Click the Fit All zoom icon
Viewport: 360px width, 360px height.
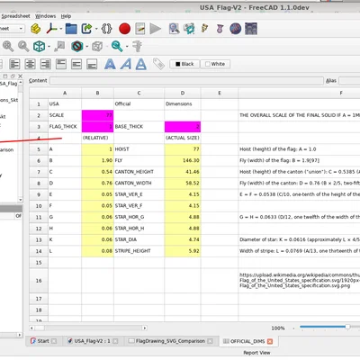pos(8,47)
